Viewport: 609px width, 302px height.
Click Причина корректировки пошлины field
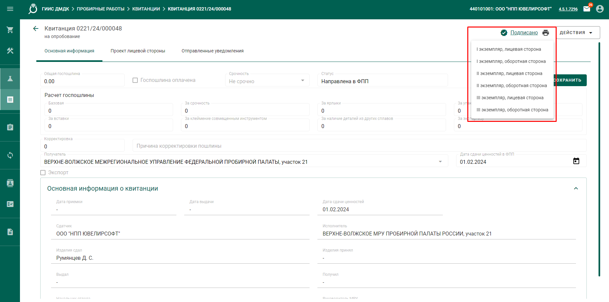coord(359,145)
